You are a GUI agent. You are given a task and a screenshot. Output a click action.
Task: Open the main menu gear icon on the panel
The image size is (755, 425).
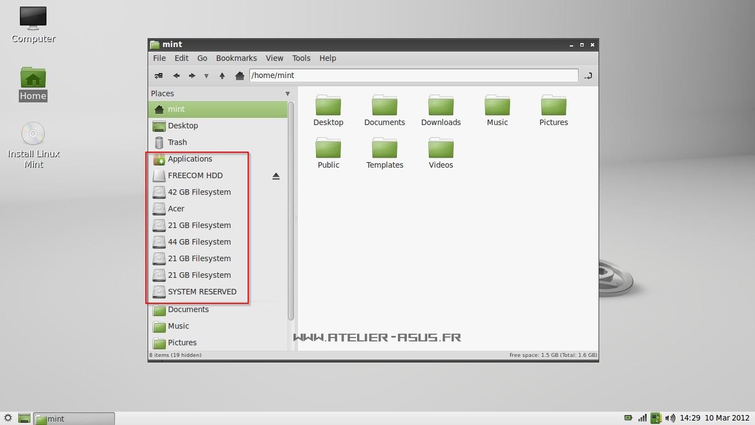pyautogui.click(x=8, y=418)
